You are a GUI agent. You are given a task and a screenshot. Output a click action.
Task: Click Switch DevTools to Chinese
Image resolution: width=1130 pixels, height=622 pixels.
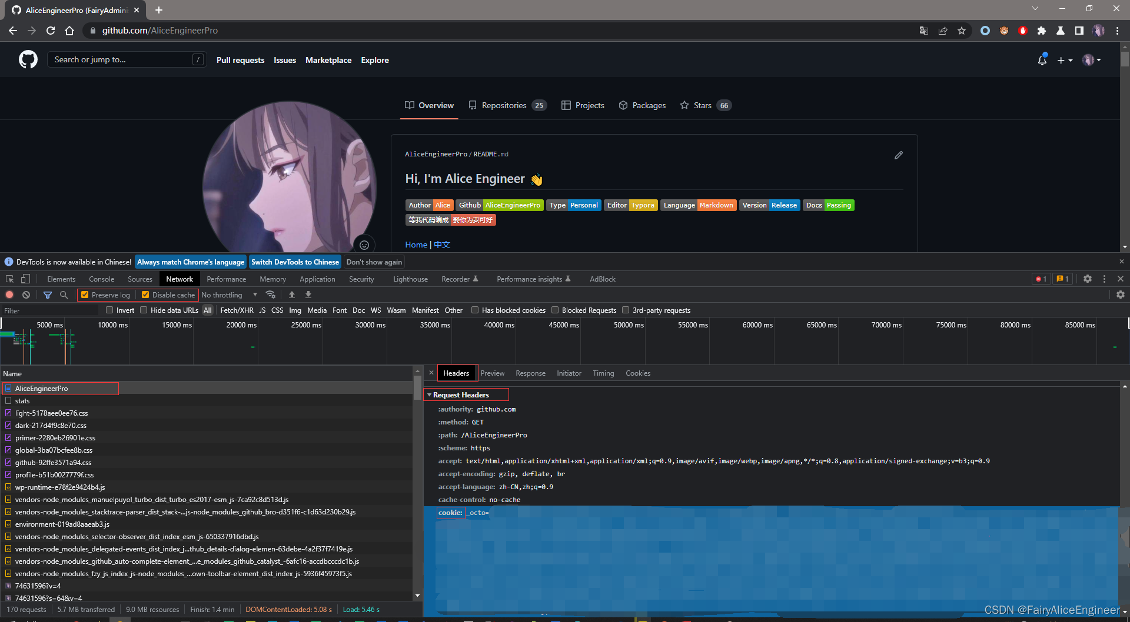tap(295, 262)
